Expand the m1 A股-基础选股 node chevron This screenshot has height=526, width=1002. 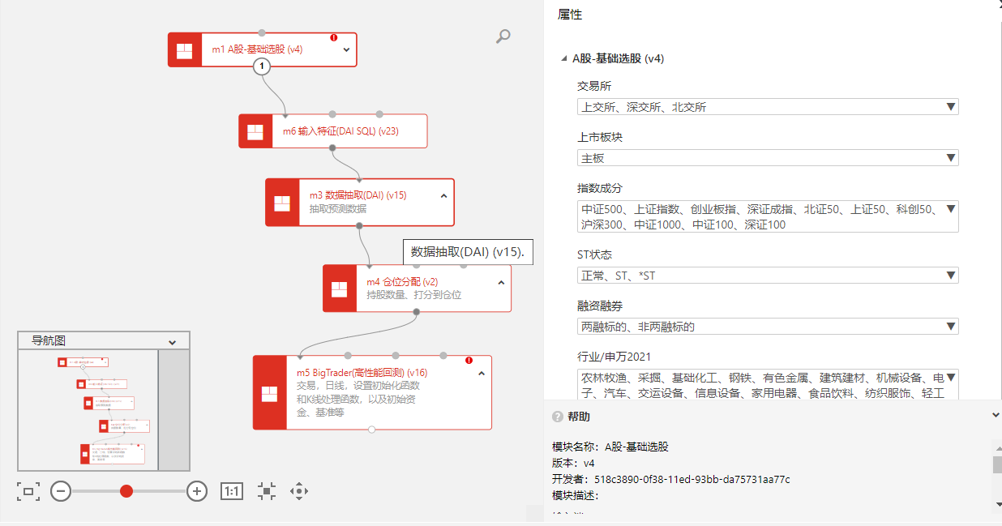click(346, 49)
